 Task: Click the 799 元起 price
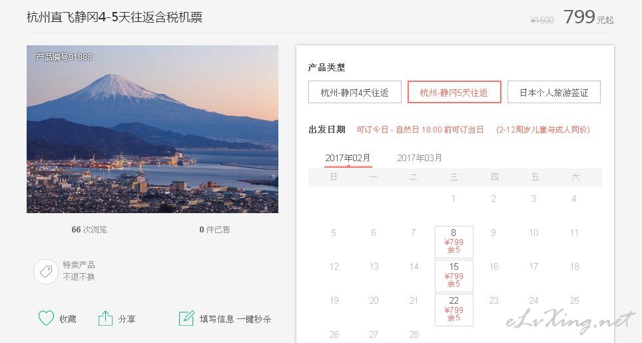pos(588,17)
